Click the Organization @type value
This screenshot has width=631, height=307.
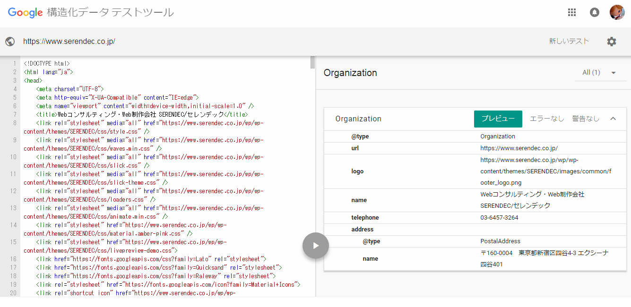pos(498,136)
